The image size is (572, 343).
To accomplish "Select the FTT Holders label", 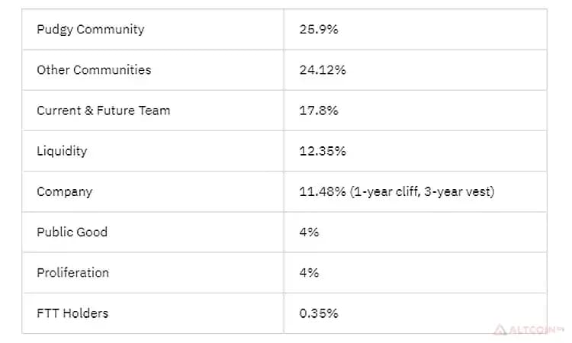I will click(72, 313).
